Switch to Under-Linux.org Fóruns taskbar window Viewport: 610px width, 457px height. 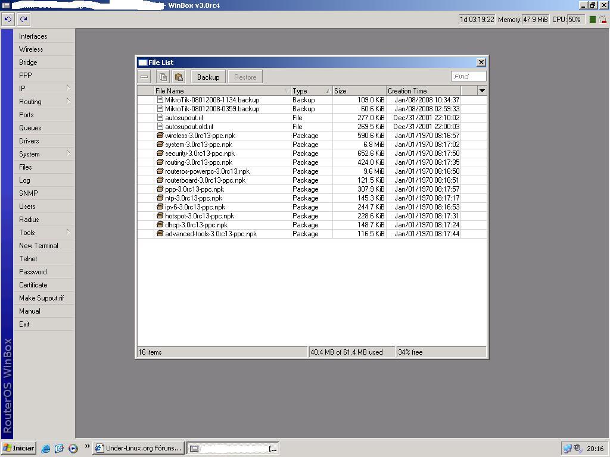coord(139,448)
